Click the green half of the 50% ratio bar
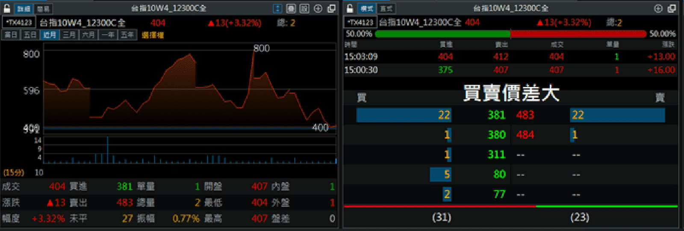Image resolution: width=684 pixels, height=231 pixels. (x=442, y=34)
